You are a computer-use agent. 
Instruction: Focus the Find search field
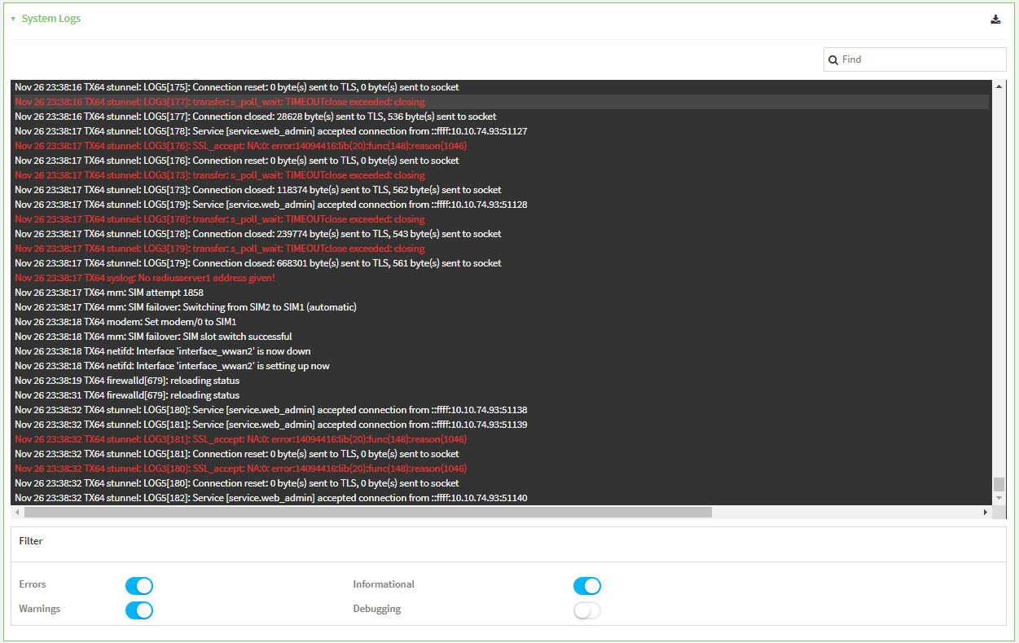point(920,59)
